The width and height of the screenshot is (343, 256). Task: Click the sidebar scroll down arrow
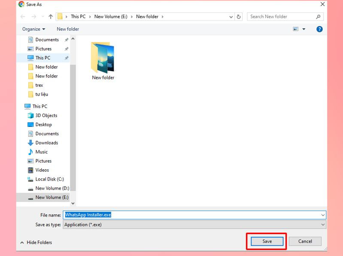(x=73, y=203)
